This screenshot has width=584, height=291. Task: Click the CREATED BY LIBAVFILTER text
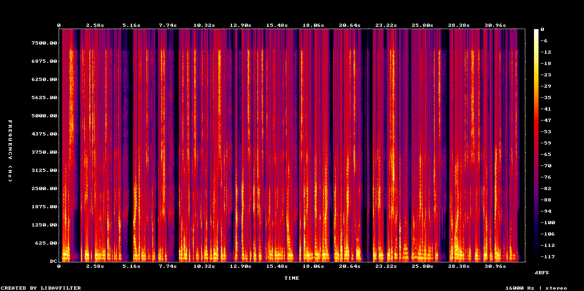point(40,287)
